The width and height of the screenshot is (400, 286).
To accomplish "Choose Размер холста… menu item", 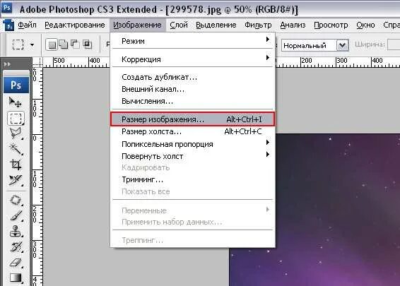I will coord(193,131).
